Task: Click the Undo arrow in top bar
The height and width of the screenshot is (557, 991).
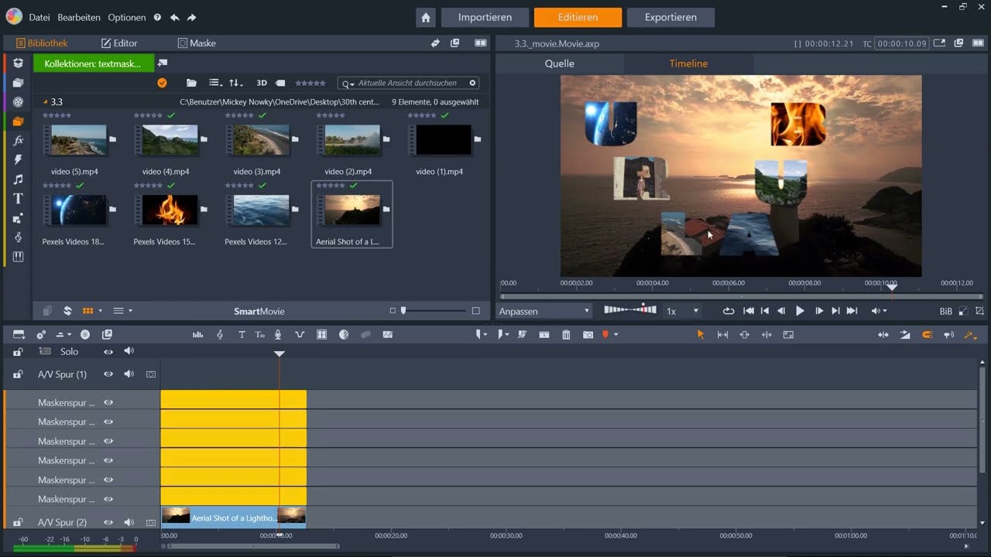Action: tap(174, 17)
